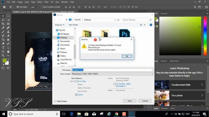Open Photoshop search magnifier icon
The width and height of the screenshot is (209, 117).
tap(195, 7)
